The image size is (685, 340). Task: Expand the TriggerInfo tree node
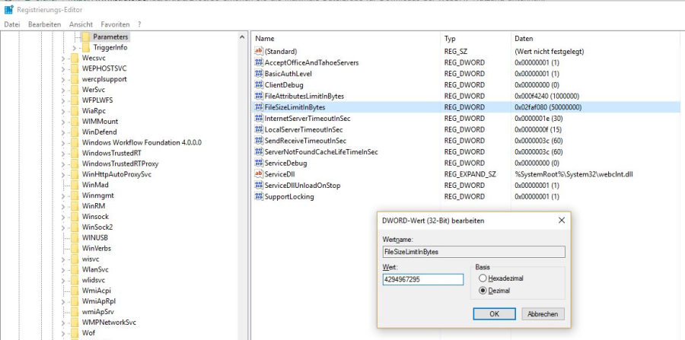(x=74, y=48)
